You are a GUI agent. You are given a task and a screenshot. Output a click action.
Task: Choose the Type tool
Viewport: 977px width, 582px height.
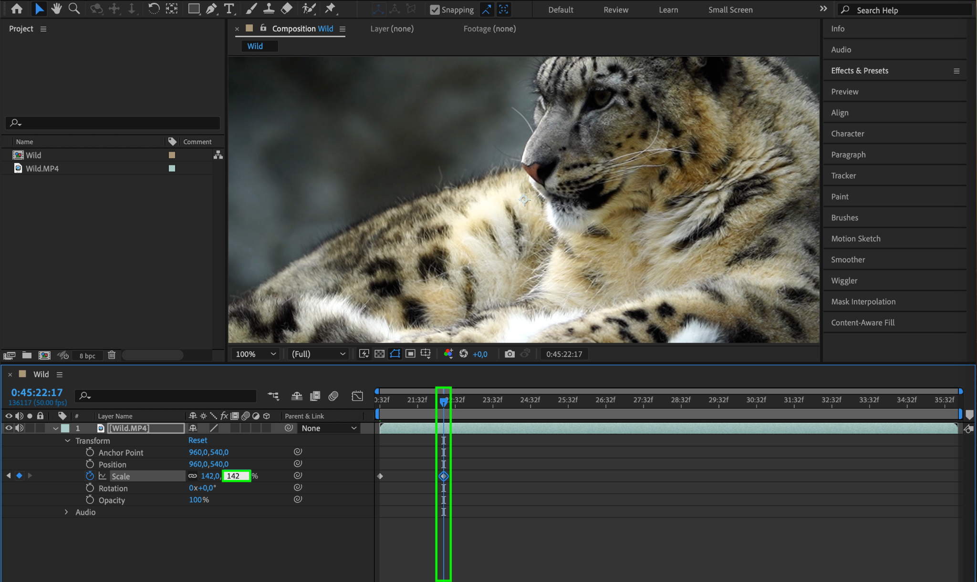(229, 9)
